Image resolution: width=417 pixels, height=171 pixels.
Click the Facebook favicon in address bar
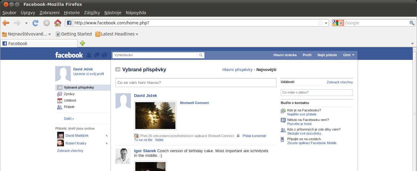tap(69, 23)
